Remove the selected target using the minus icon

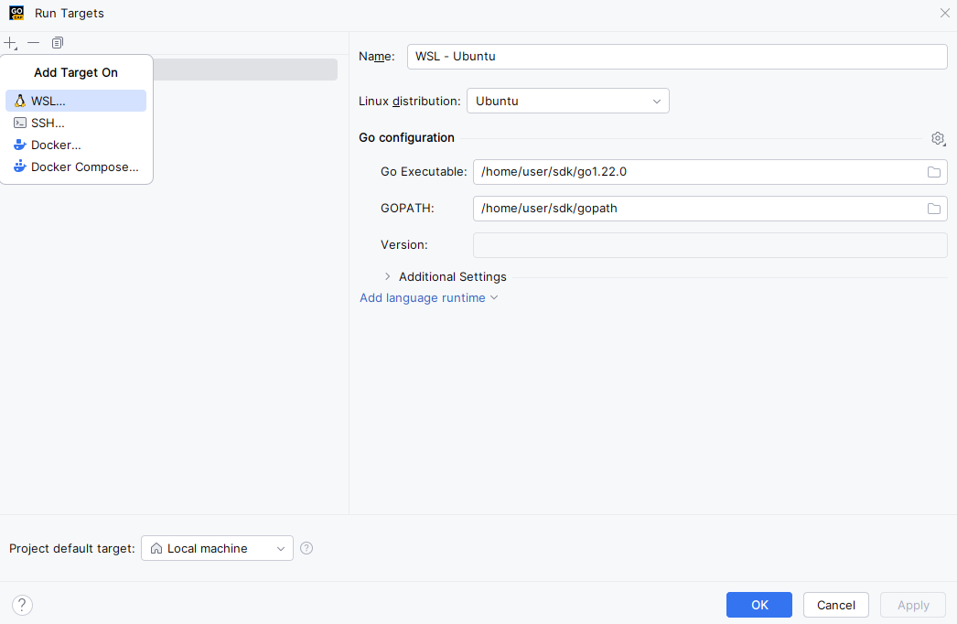click(x=33, y=42)
